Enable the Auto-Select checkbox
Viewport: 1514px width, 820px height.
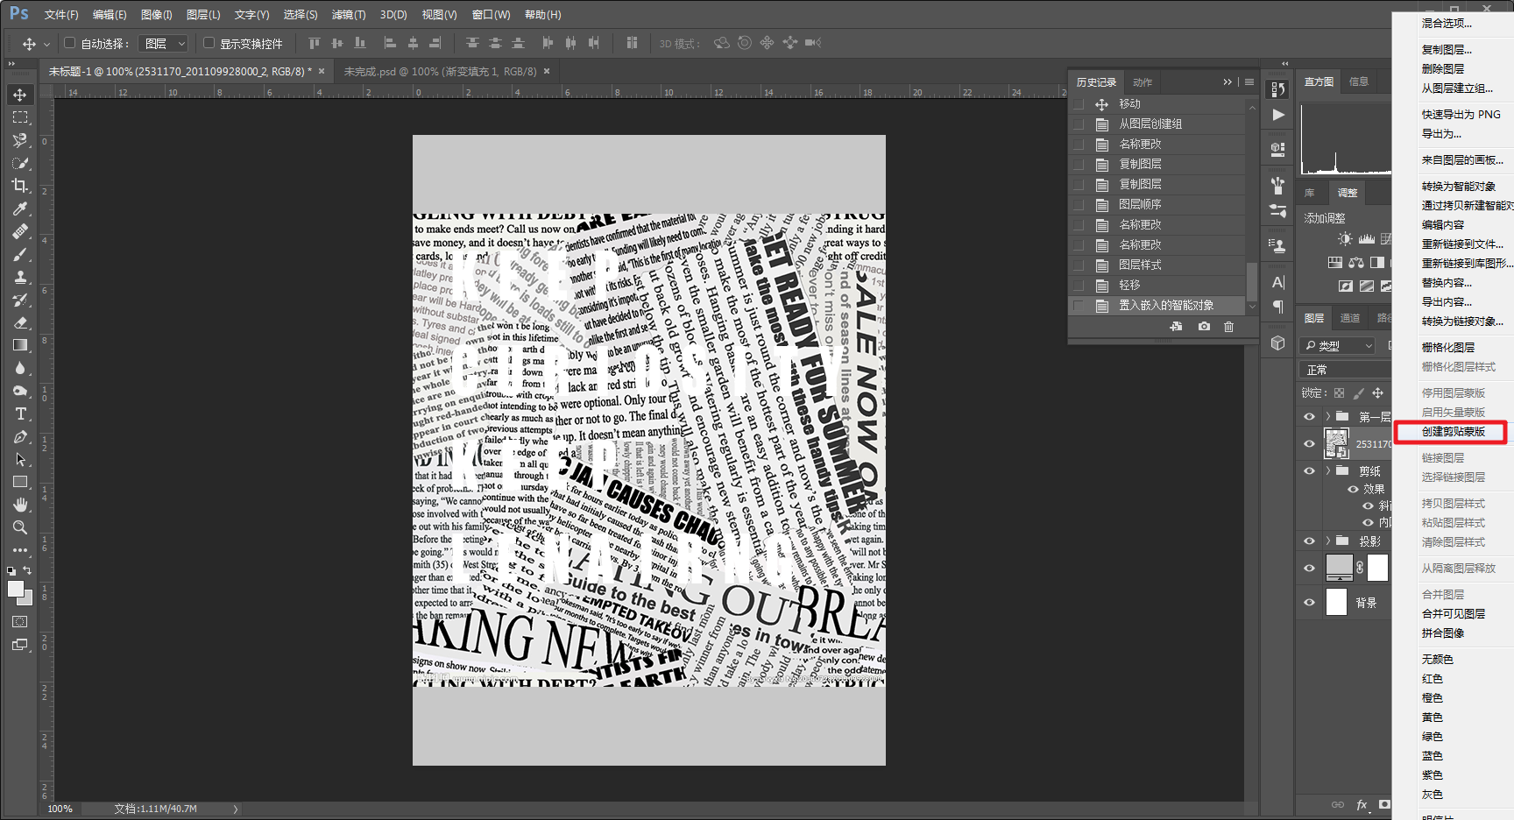(70, 43)
